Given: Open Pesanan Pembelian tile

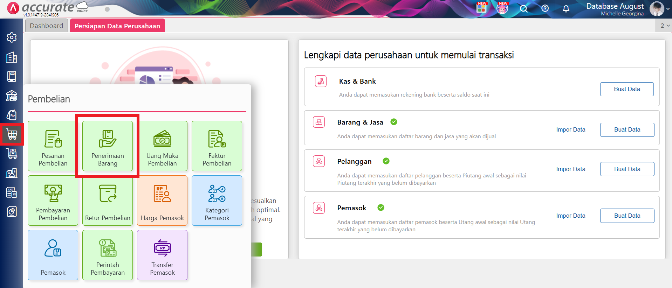Looking at the screenshot, I should click(x=53, y=146).
